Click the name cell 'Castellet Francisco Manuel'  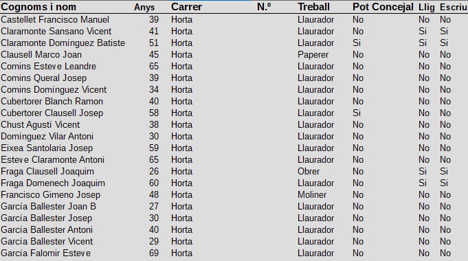55,20
